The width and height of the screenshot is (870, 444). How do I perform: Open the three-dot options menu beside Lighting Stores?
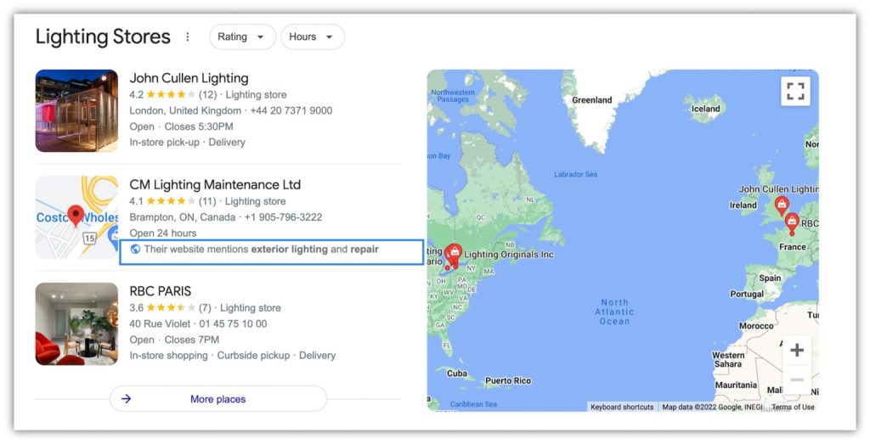[188, 37]
